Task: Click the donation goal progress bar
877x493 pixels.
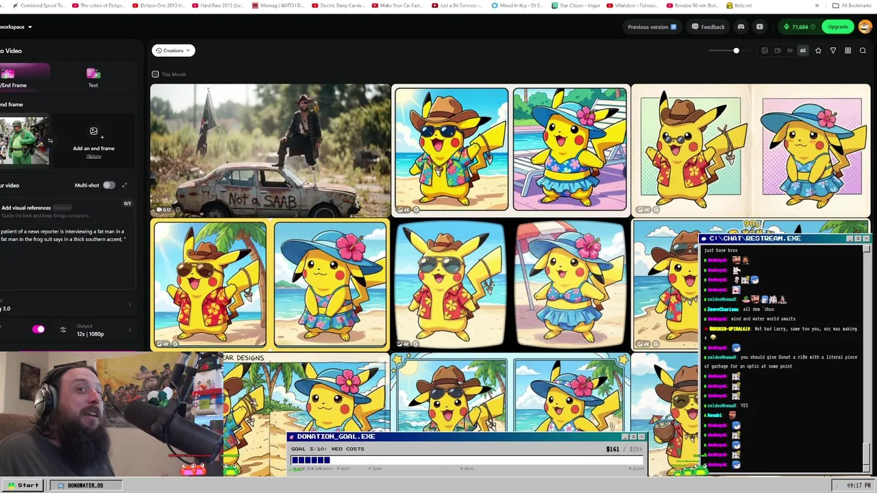Action: pos(467,460)
